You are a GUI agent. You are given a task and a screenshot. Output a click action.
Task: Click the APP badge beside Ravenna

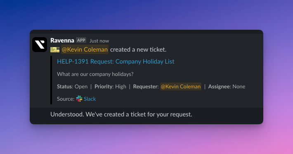coord(81,40)
